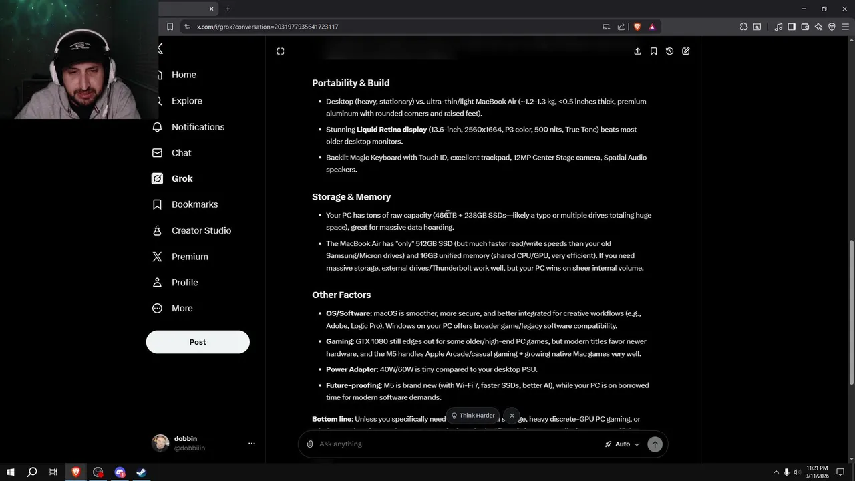855x481 pixels.
Task: Open the More menu label
Action: 182,308
